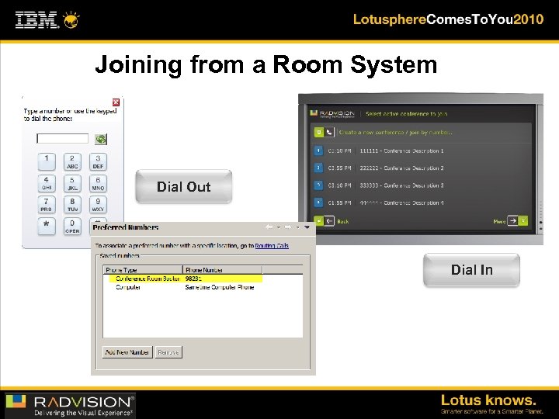
Task: Click blue number icon for conference 333333
Action: 318,185
